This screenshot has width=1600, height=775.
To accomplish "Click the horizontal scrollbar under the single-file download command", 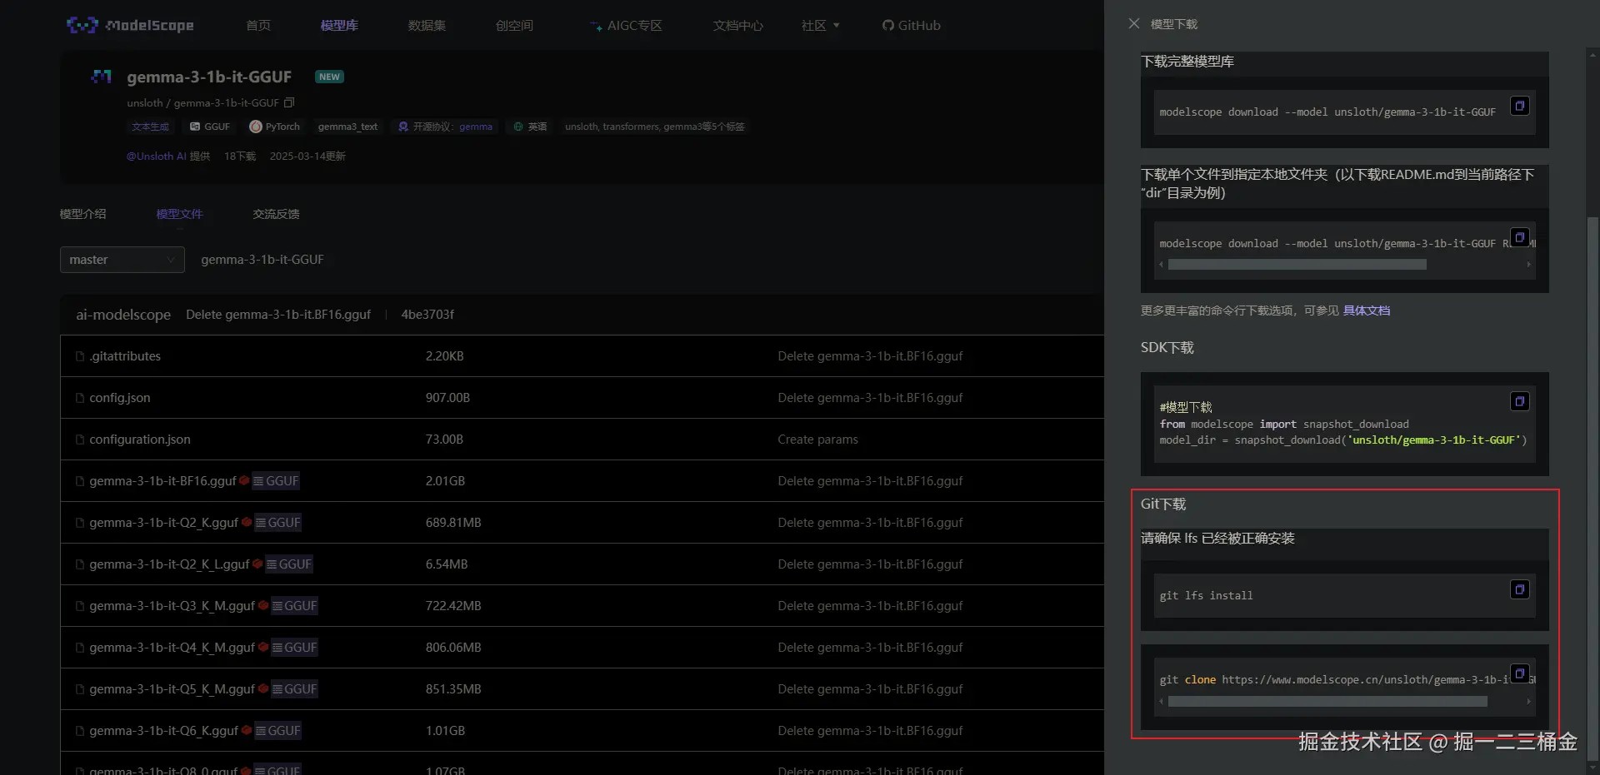I will [x=1297, y=265].
